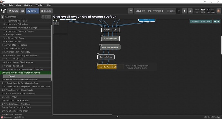Click the panic alert icon

click(218, 11)
